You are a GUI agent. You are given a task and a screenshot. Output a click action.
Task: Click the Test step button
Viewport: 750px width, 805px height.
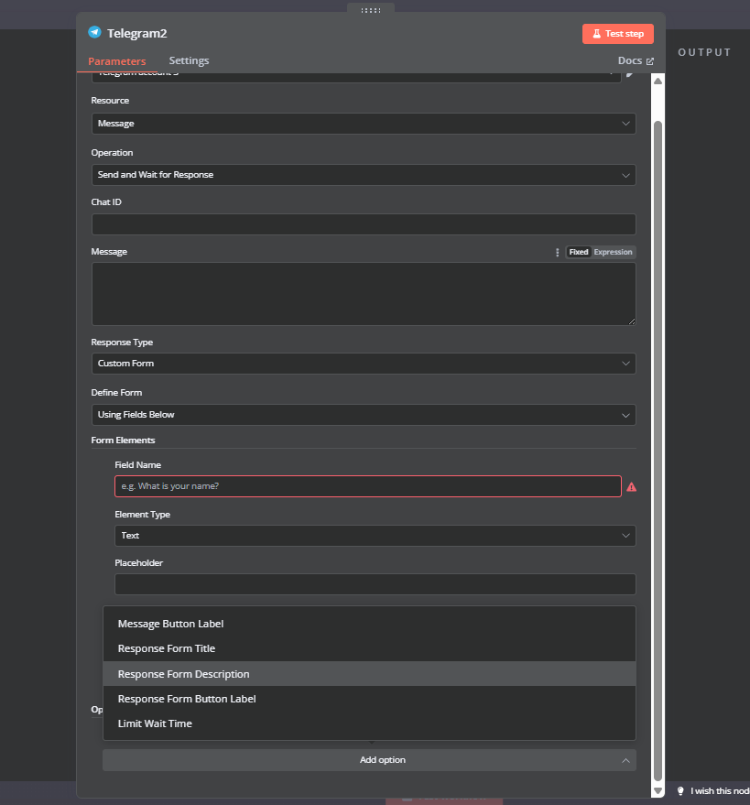click(x=617, y=34)
